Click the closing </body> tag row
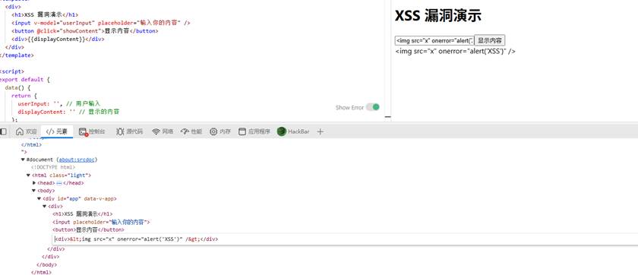 (48, 264)
